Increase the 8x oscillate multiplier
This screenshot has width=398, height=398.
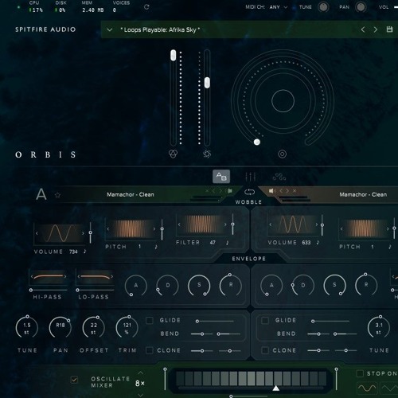141,373
